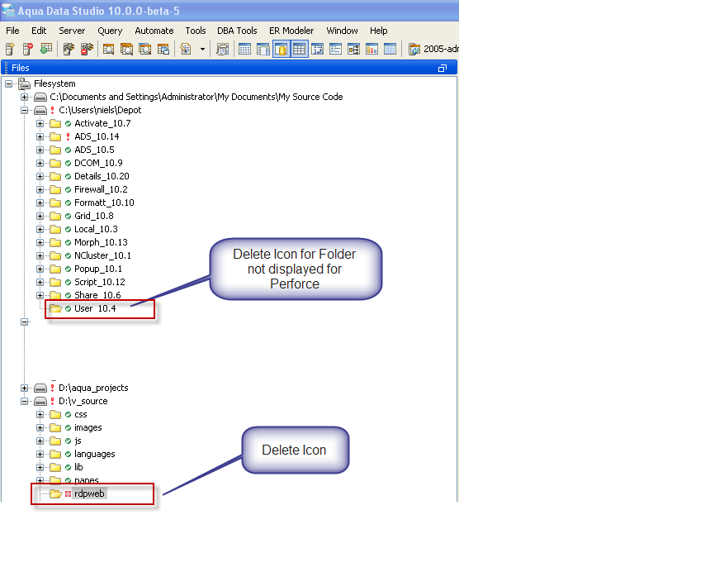Open the Window menu
This screenshot has width=724, height=572.
click(342, 31)
